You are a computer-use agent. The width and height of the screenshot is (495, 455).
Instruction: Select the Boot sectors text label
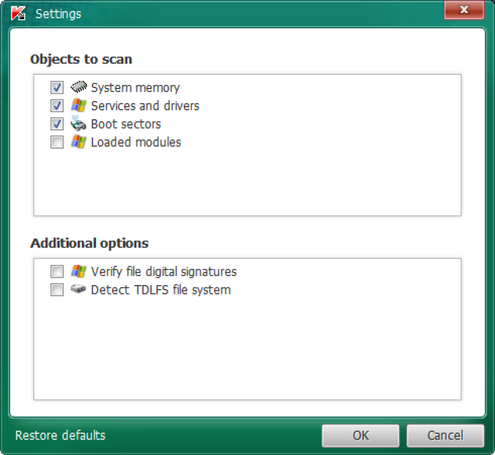click(126, 124)
